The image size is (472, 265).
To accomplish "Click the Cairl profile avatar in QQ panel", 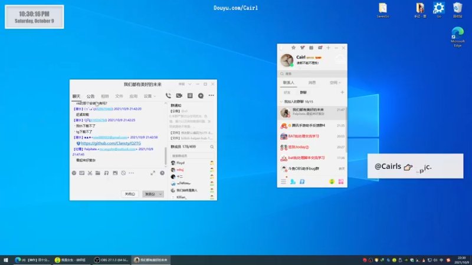I will click(x=287, y=60).
